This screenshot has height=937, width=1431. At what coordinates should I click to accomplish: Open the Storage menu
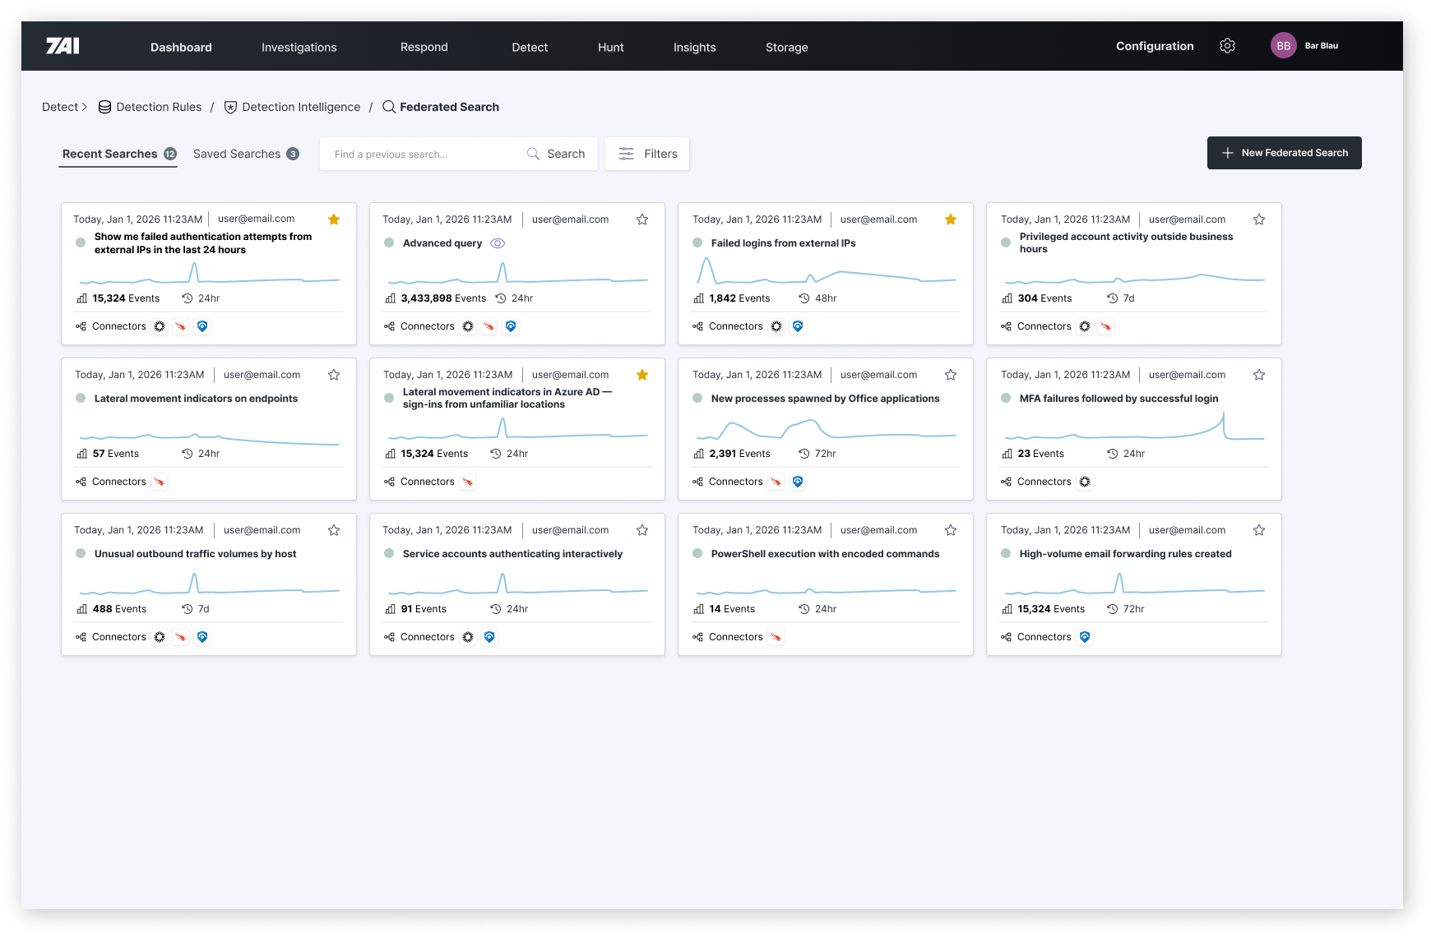pos(787,47)
